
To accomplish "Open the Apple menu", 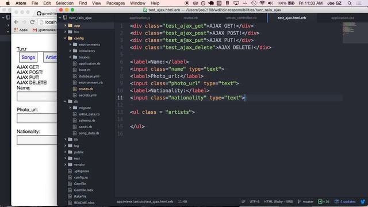I will (7, 3).
